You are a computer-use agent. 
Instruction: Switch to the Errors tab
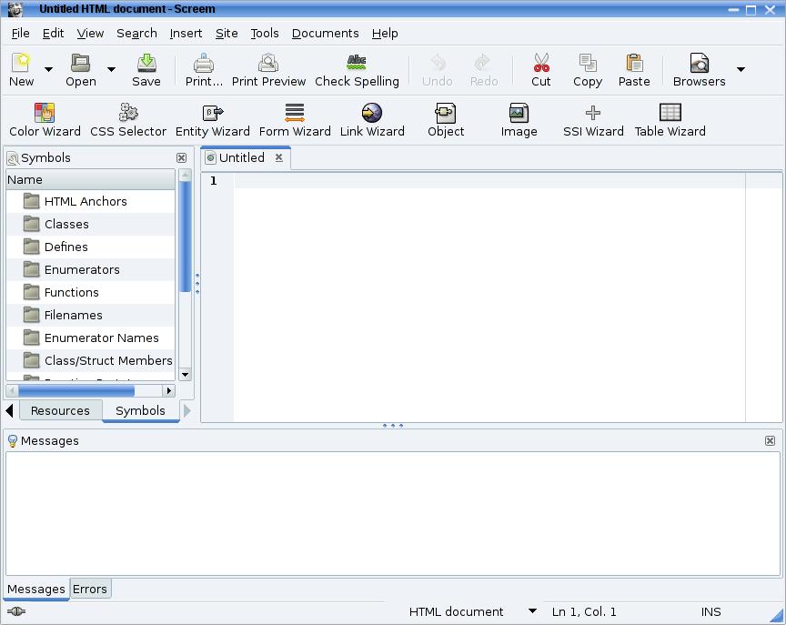[90, 589]
